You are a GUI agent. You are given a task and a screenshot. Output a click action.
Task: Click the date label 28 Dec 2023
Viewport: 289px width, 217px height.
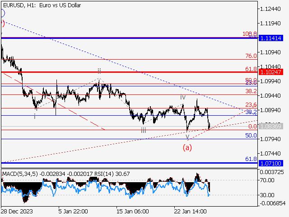(17, 211)
